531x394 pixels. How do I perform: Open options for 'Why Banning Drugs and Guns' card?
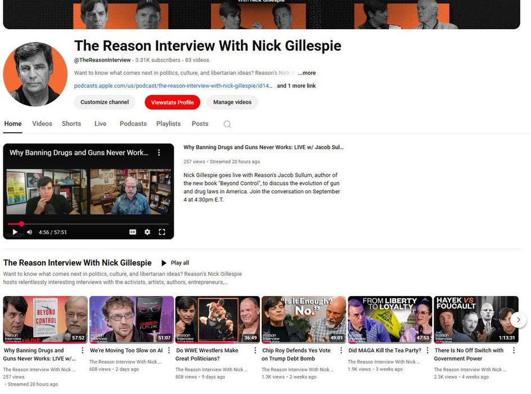click(82, 350)
